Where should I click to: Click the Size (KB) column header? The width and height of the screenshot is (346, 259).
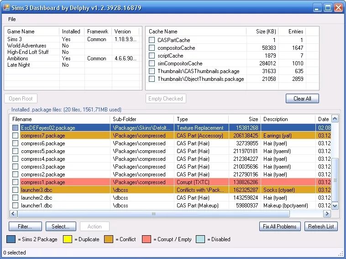[x=262, y=32]
